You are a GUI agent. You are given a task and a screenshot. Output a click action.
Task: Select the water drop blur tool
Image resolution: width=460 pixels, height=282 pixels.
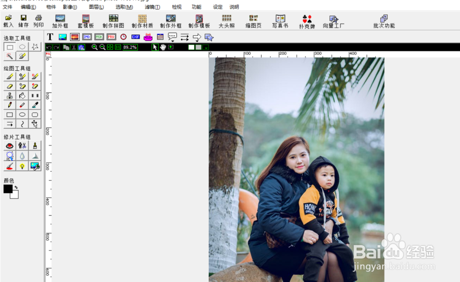tap(22, 156)
